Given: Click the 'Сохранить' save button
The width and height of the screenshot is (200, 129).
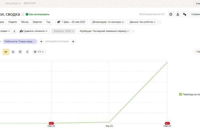Looking at the screenshot, I should pyautogui.click(x=195, y=14).
